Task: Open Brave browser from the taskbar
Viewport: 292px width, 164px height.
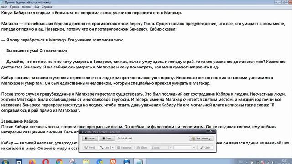Action: click(113, 161)
